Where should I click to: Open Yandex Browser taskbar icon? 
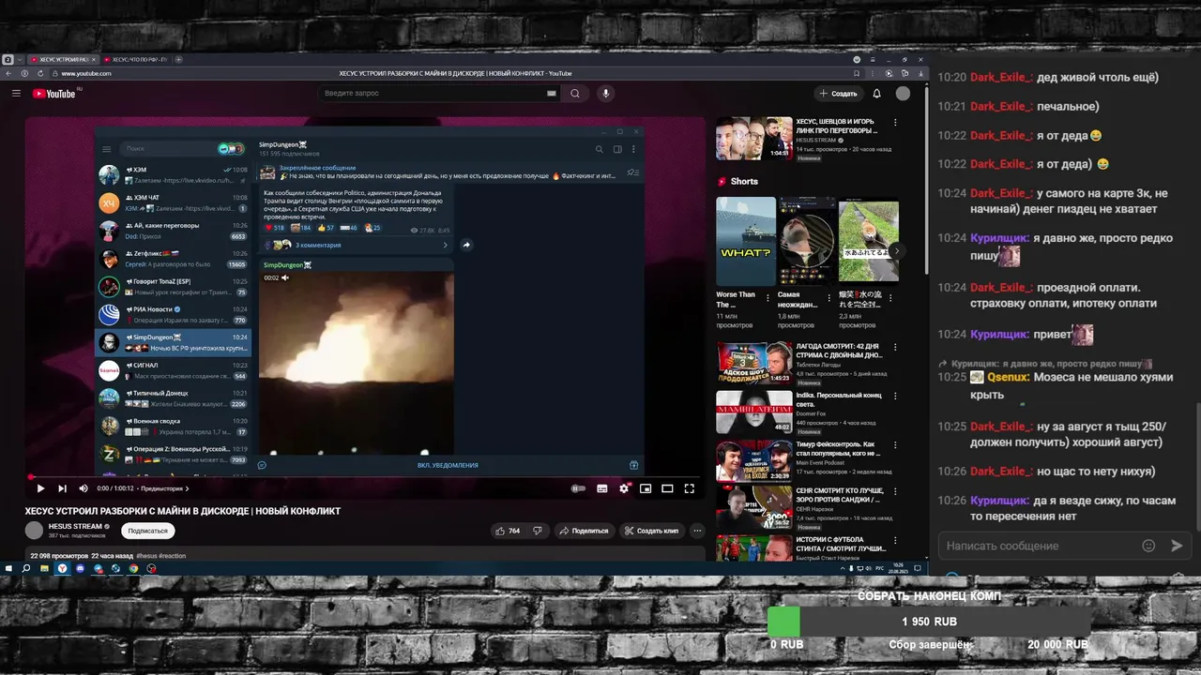pyautogui.click(x=62, y=568)
